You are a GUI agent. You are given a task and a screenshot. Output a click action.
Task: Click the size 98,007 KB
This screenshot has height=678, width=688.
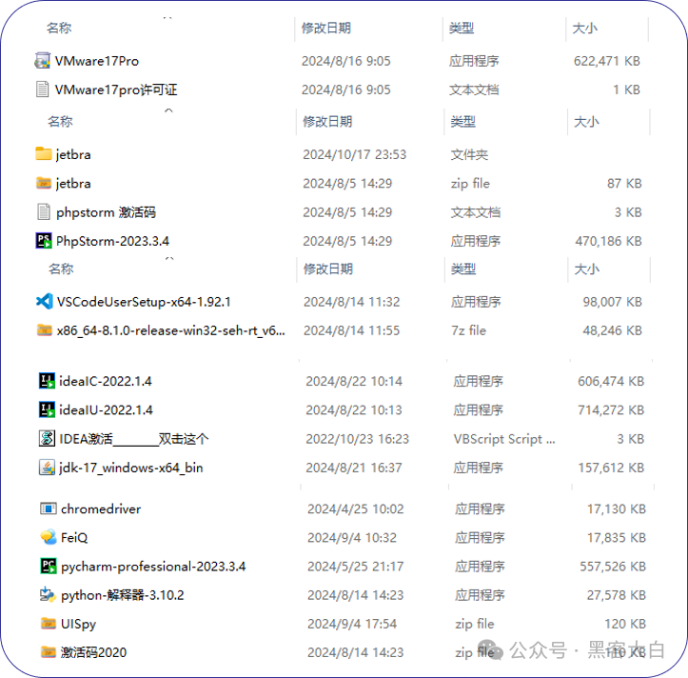pos(612,302)
